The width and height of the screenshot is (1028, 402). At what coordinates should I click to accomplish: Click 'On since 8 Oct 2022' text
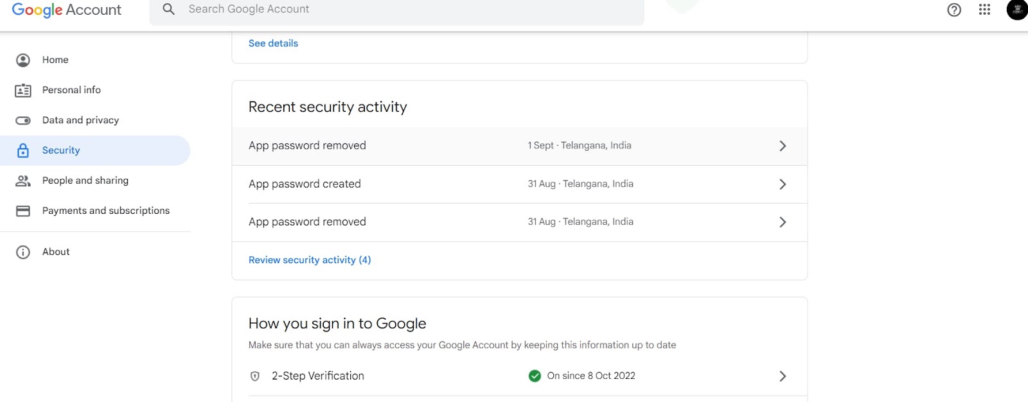(591, 376)
